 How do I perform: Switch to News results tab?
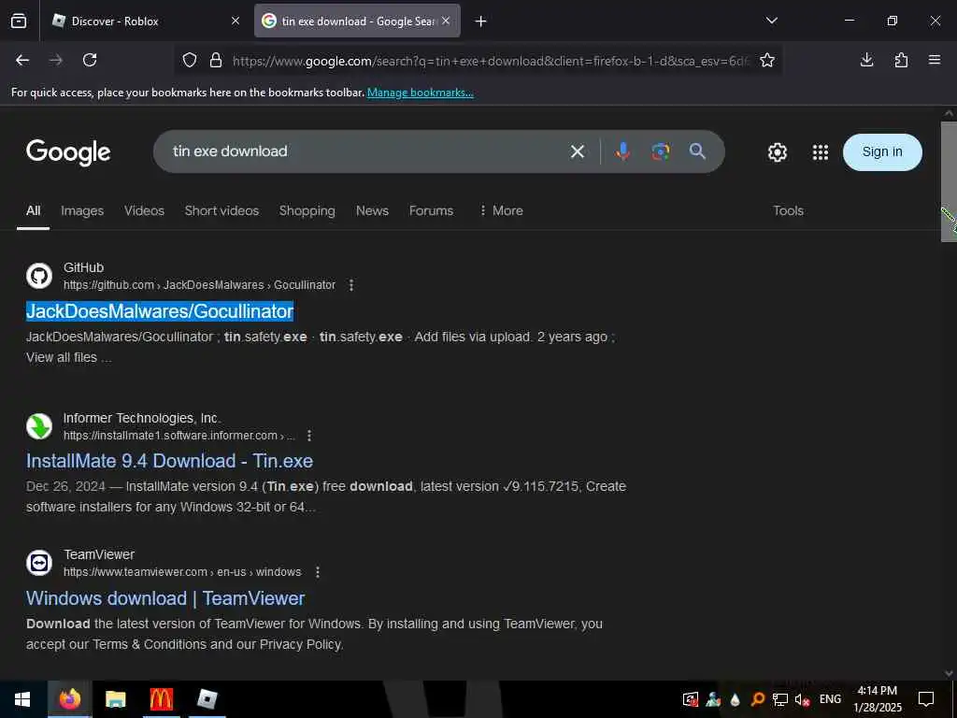(x=372, y=210)
